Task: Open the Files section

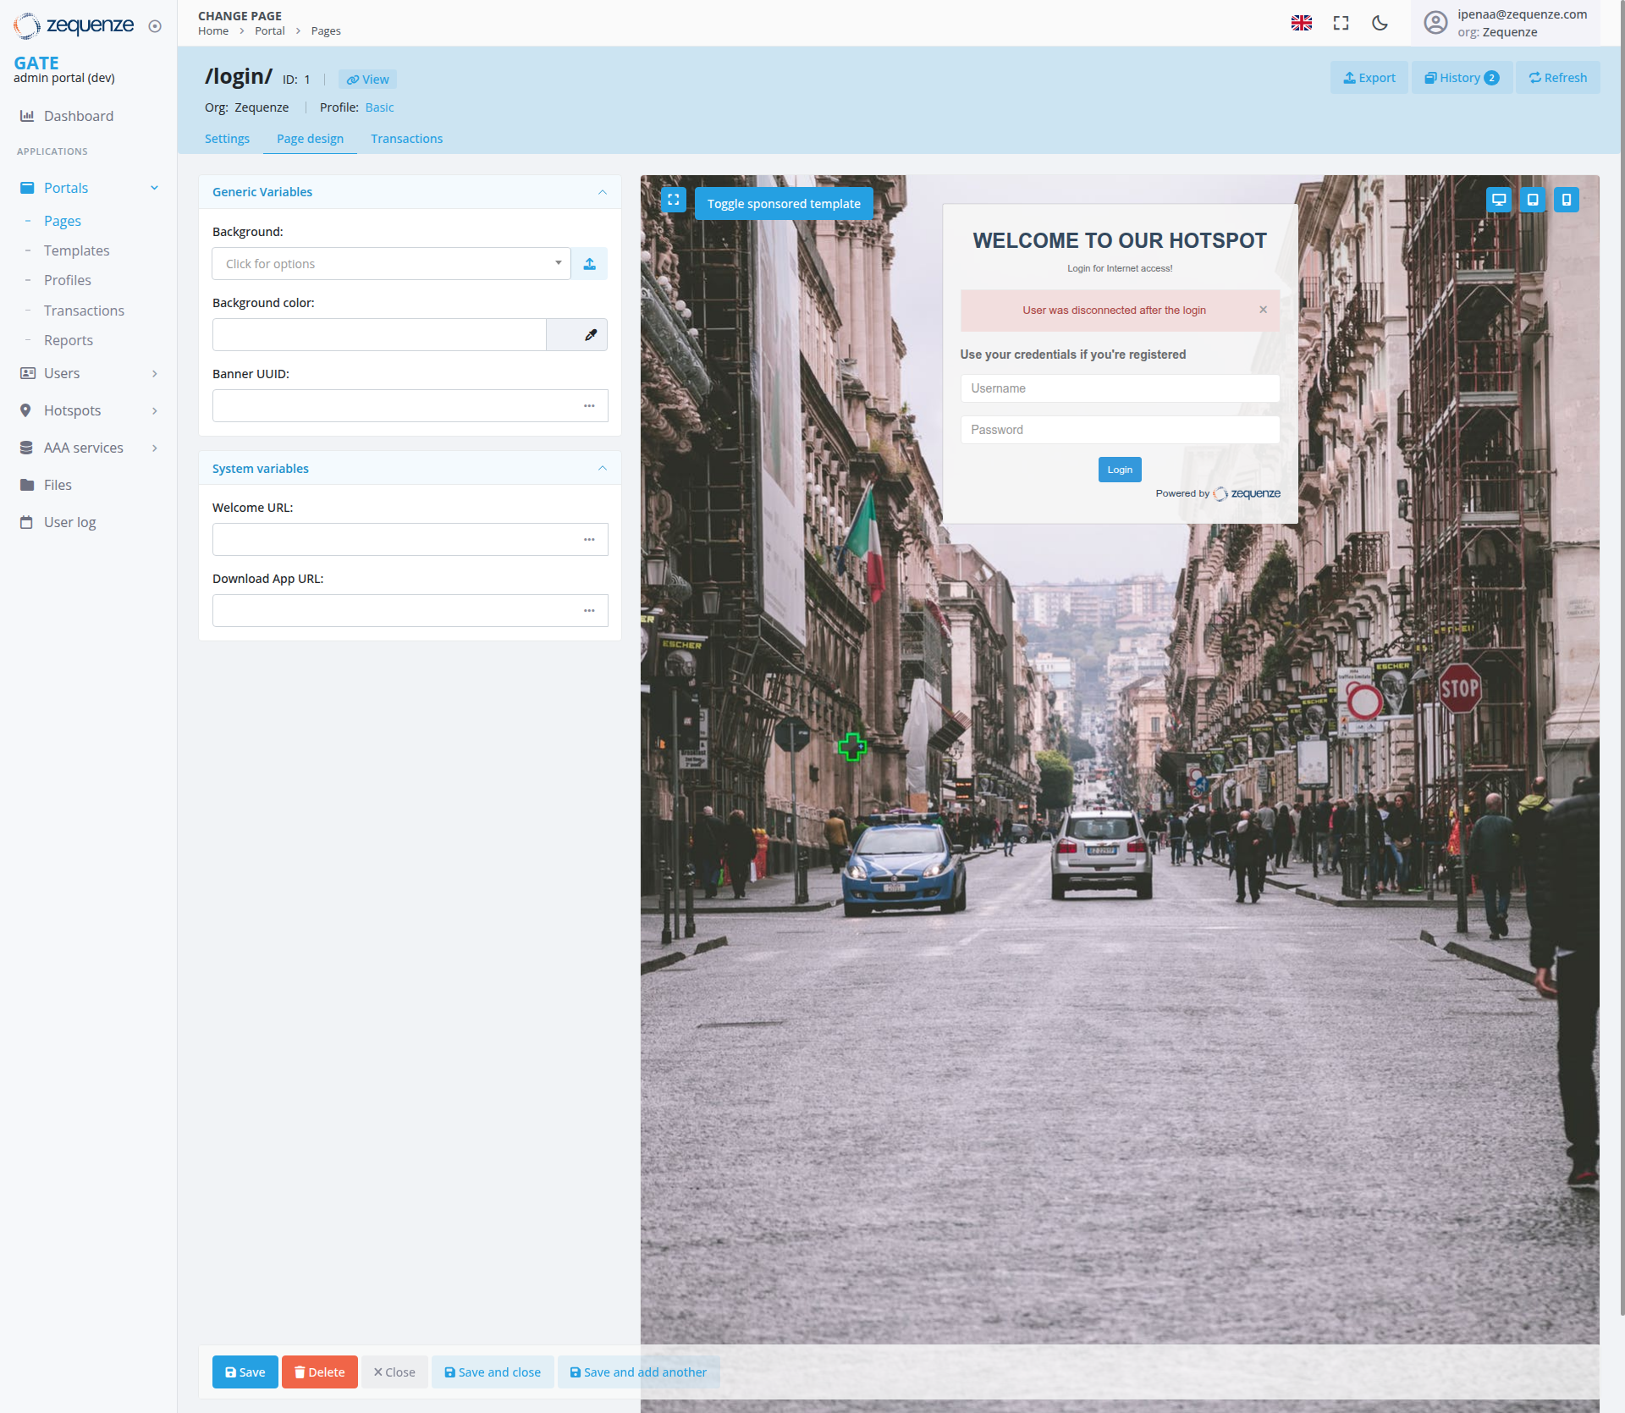Action: click(57, 484)
